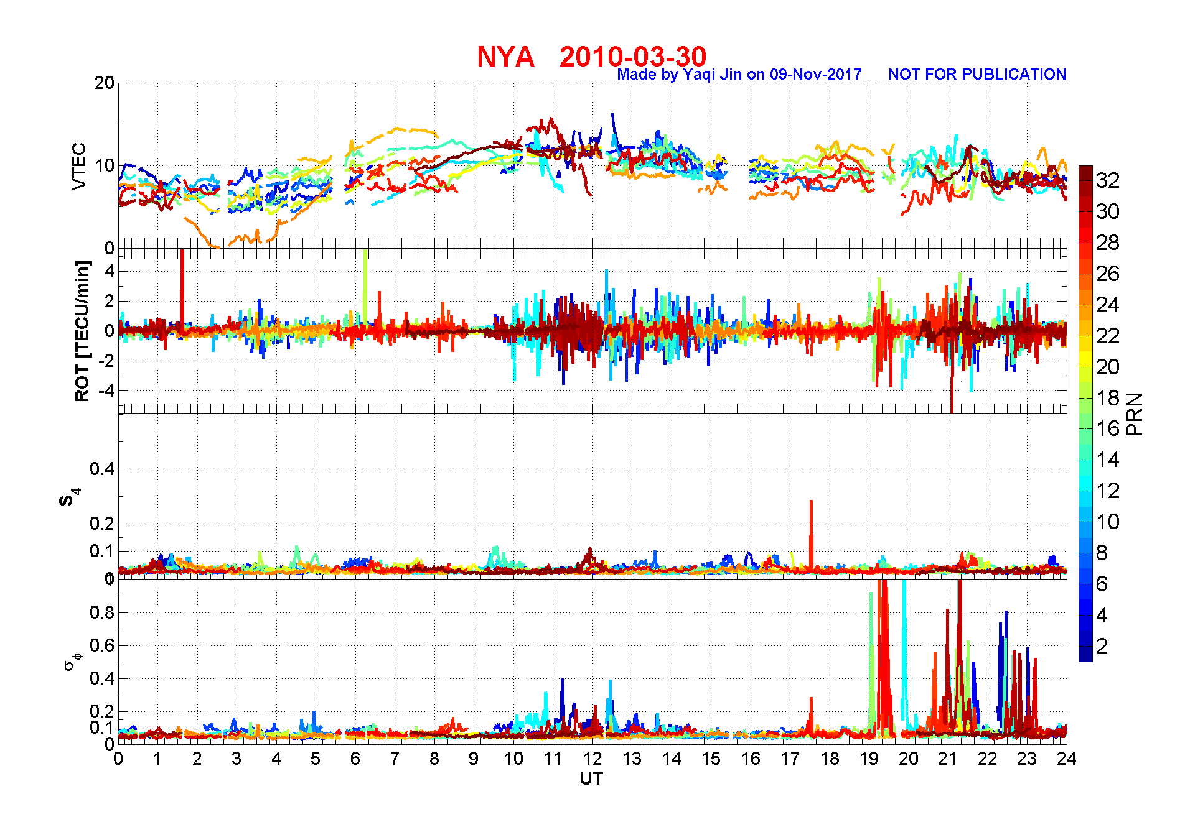Image resolution: width=1185 pixels, height=827 pixels.
Task: Click the S4 y-axis tick label 0.4
Action: 102,469
